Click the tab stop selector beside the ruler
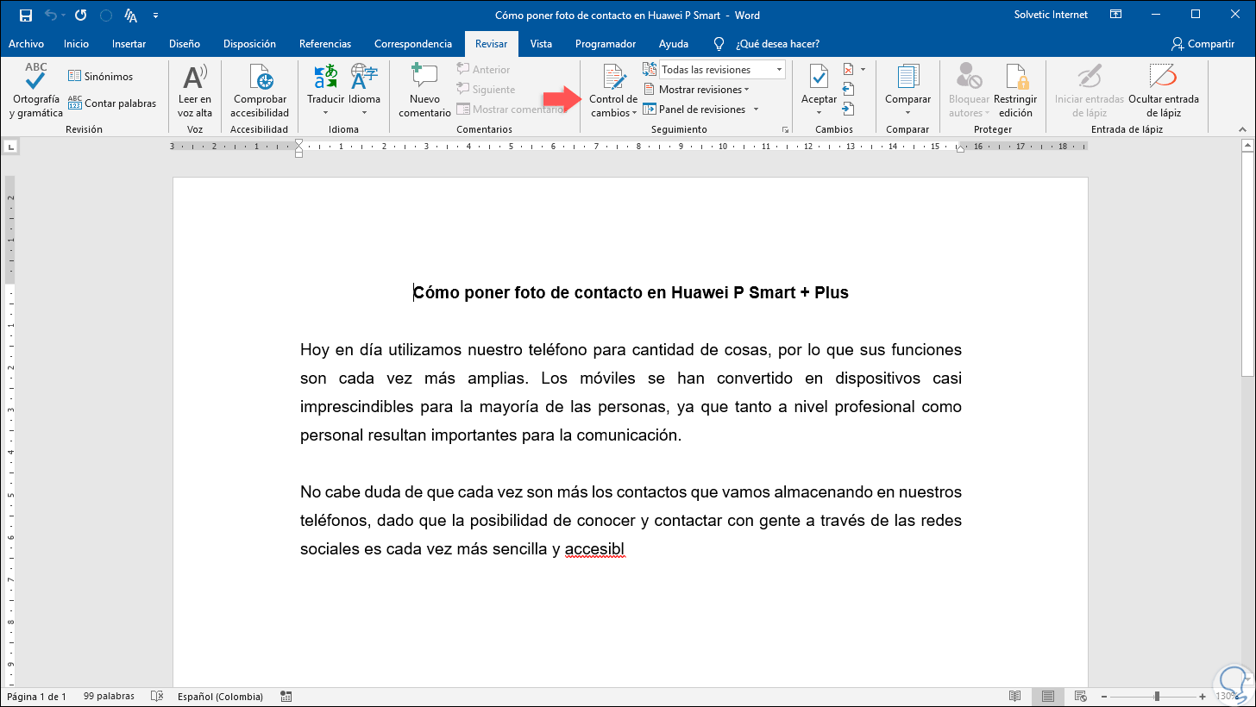The height and width of the screenshot is (707, 1256). click(11, 147)
